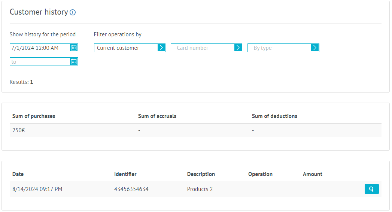The height and width of the screenshot is (212, 392).
Task: Click the Description column header
Action: [201, 174]
